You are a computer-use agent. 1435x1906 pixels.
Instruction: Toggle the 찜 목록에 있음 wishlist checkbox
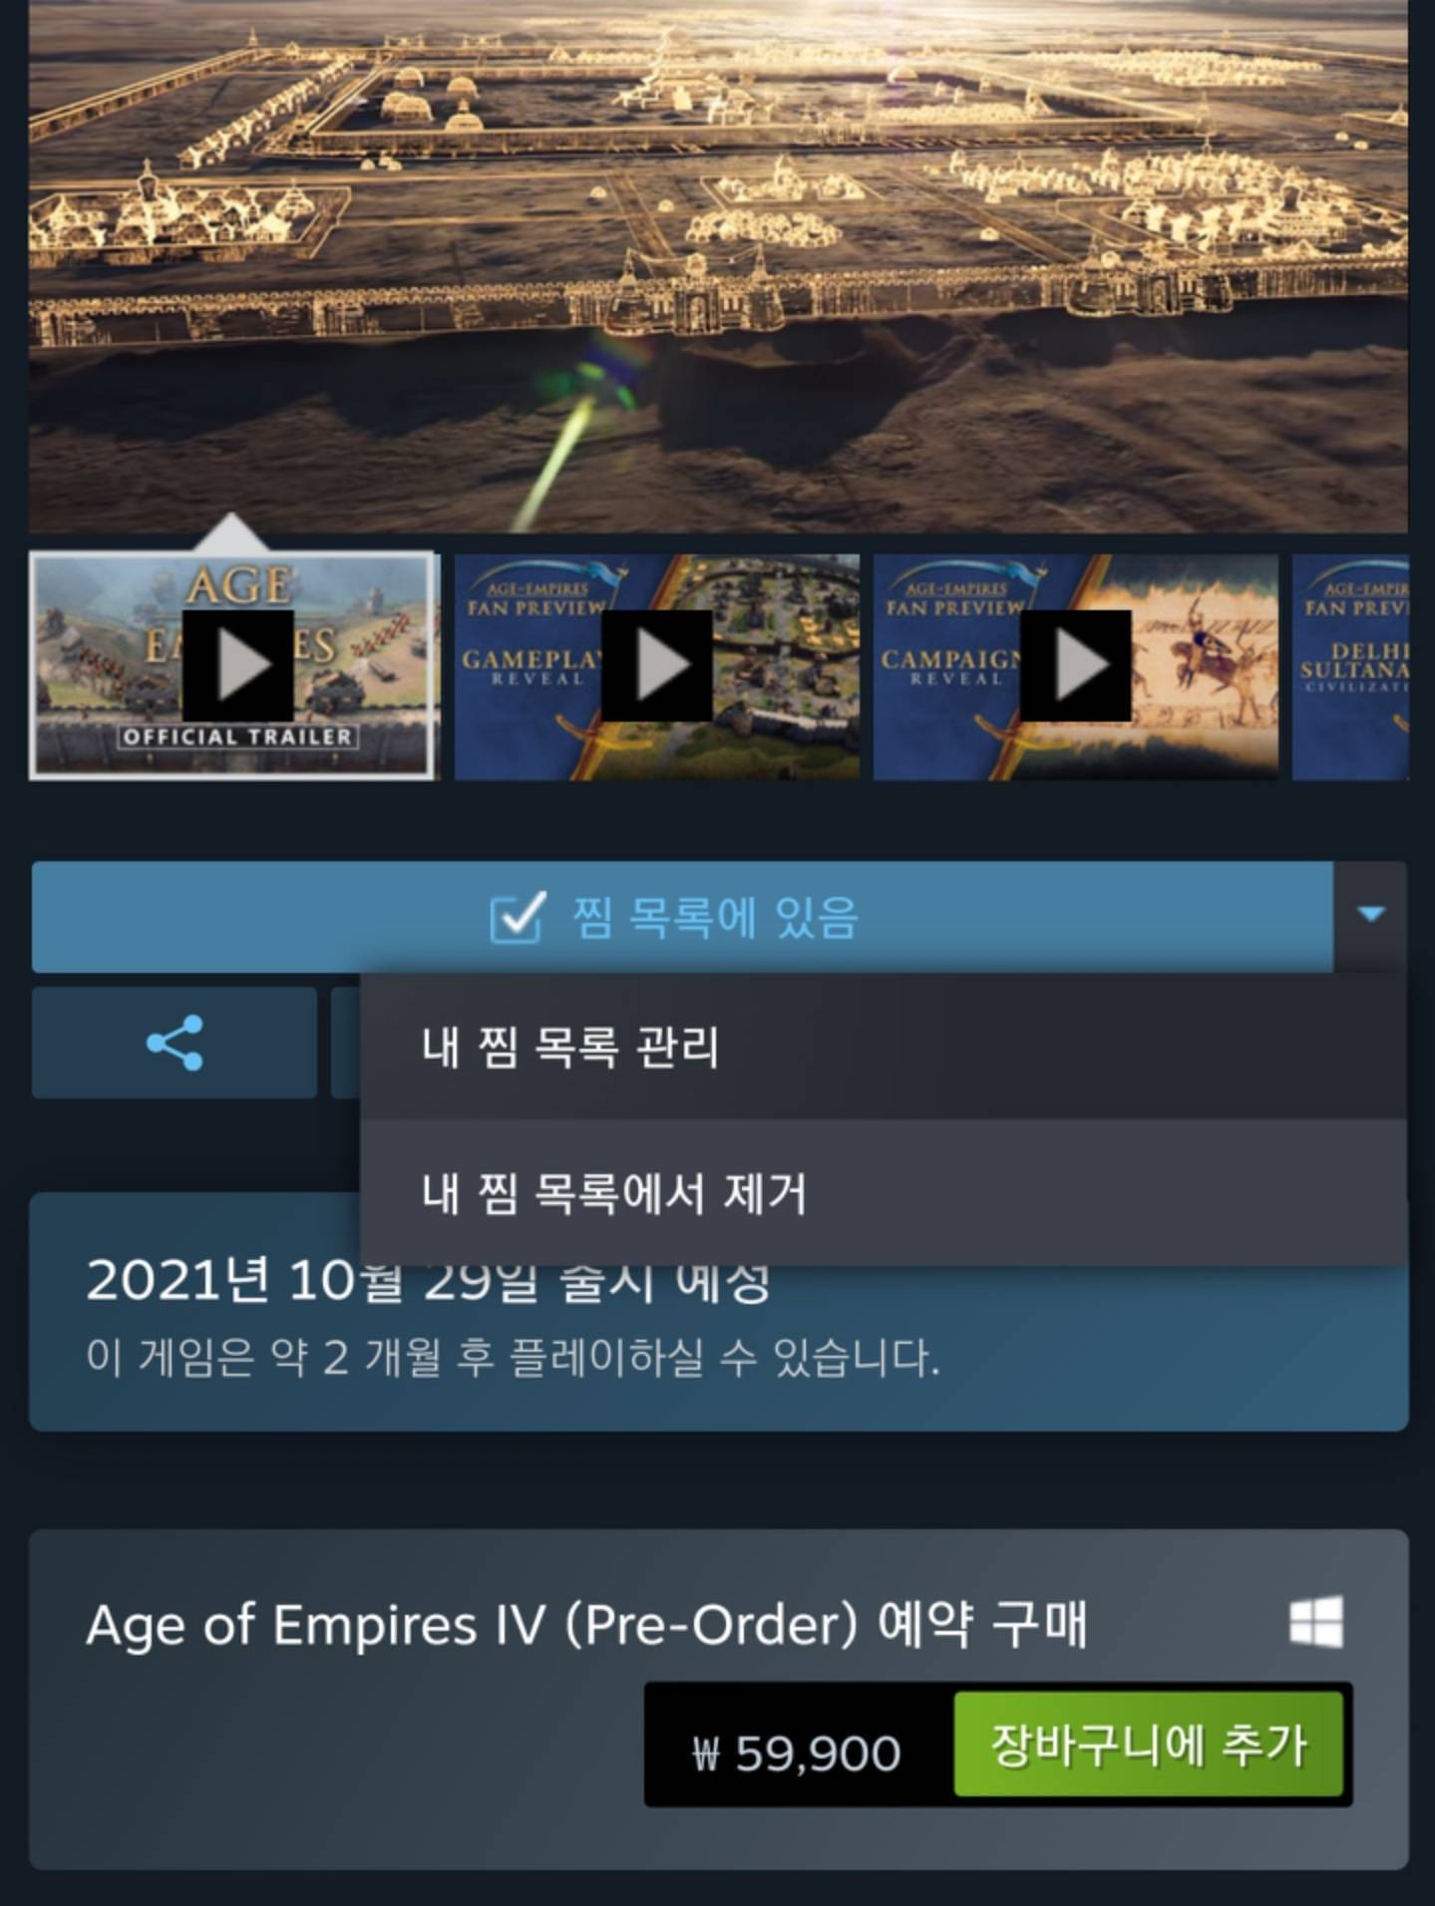pyautogui.click(x=682, y=917)
